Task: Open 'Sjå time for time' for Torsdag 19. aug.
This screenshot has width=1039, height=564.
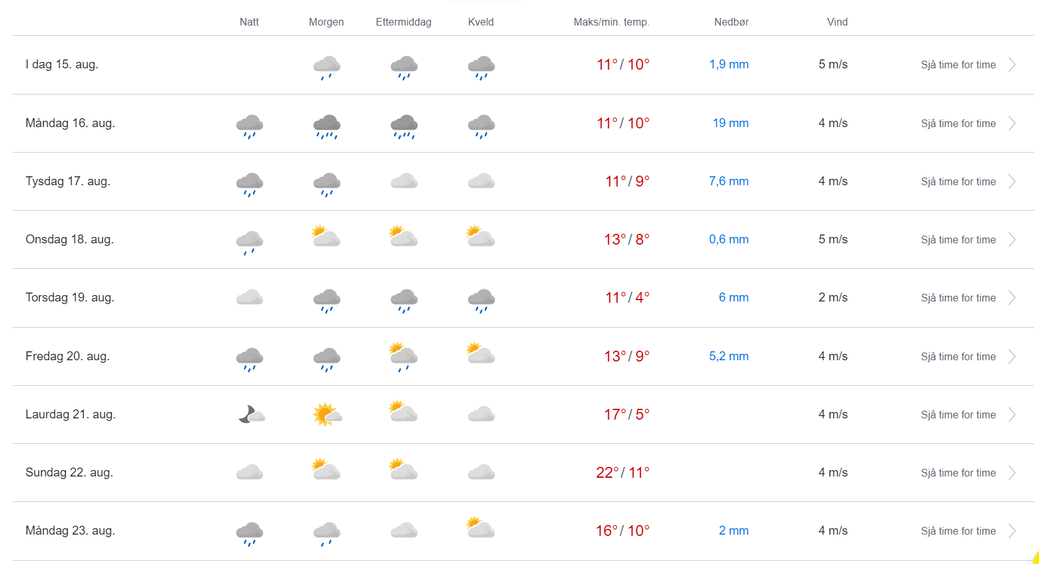Action: coord(958,298)
